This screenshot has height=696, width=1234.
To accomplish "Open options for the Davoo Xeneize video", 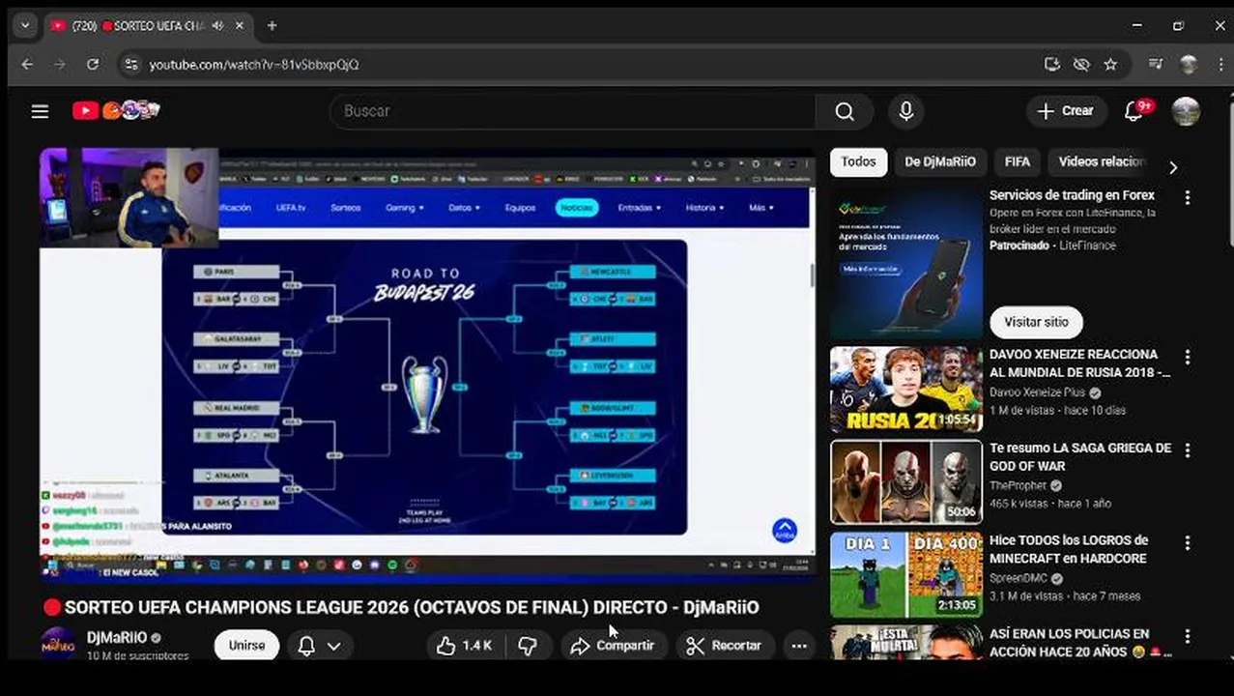I will click(x=1187, y=358).
